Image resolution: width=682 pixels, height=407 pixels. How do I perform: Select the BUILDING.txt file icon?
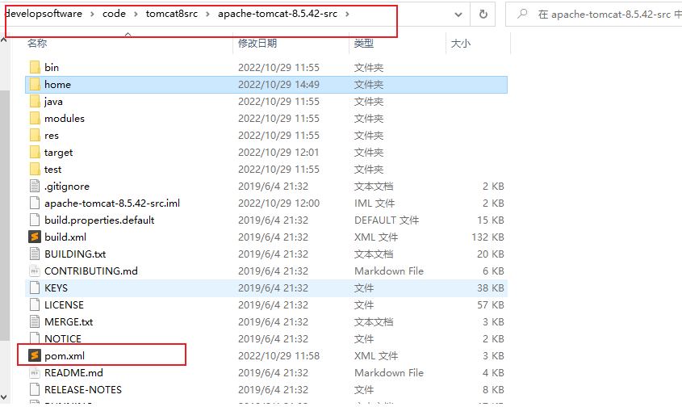[35, 254]
